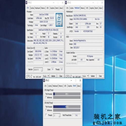Click the Threads count field in the CPU window
This screenshot has height=126, width=126.
pos(62,69)
